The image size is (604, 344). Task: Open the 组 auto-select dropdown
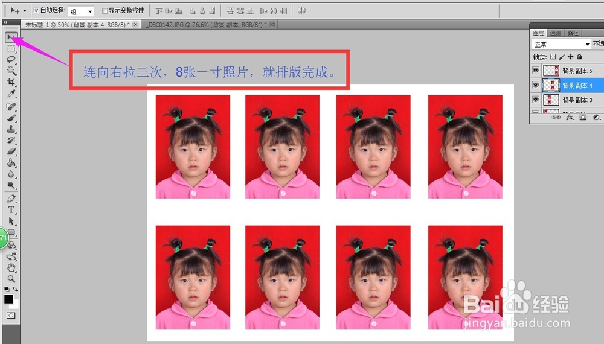pos(81,11)
